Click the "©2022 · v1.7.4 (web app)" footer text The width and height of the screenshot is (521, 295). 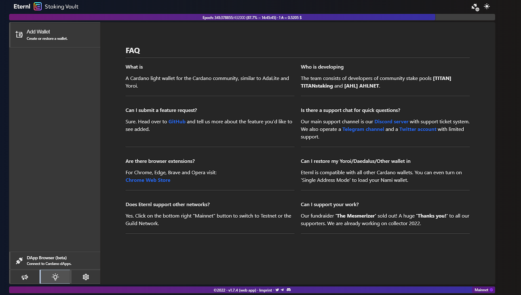(x=235, y=290)
